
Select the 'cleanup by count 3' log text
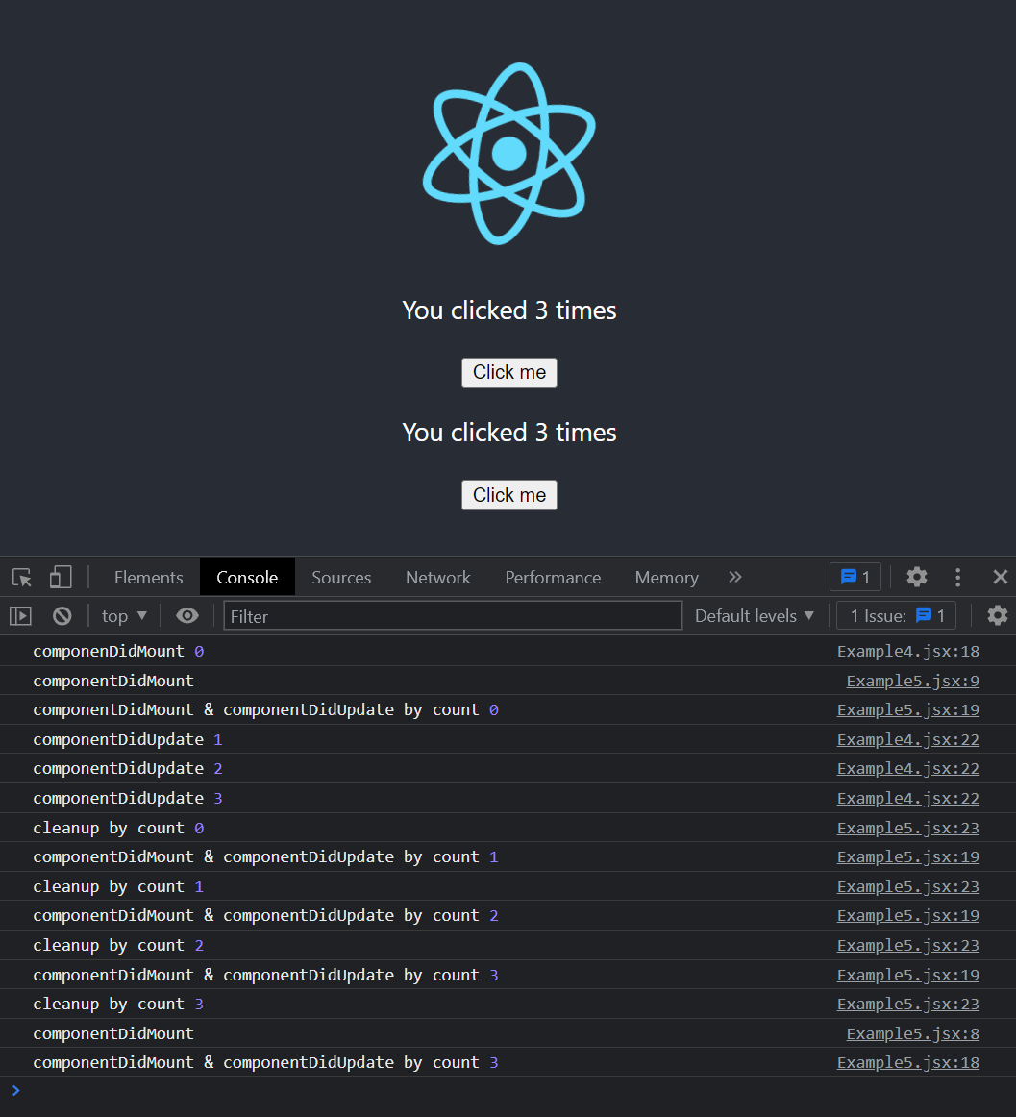click(118, 1004)
